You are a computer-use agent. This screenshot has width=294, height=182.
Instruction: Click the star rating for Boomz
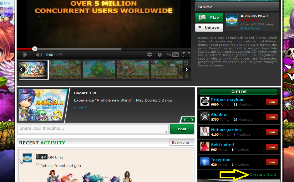(249, 20)
